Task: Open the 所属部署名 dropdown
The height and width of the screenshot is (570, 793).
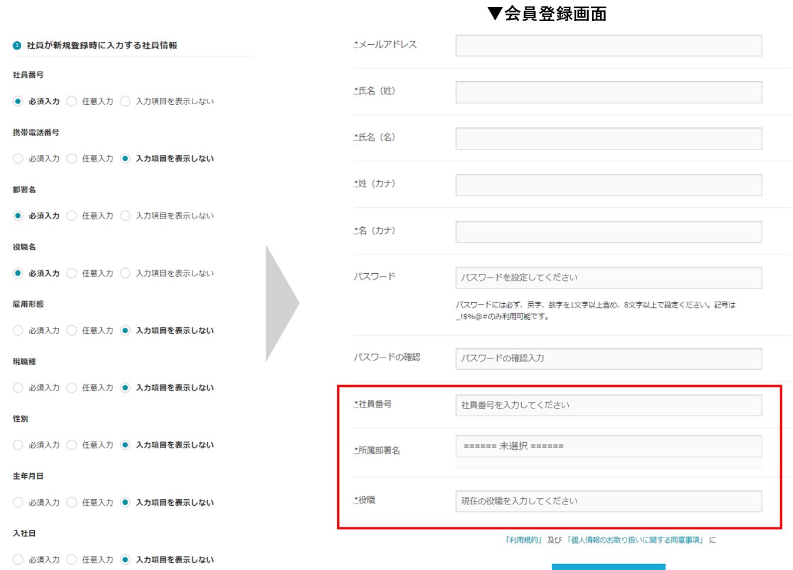Action: point(608,446)
